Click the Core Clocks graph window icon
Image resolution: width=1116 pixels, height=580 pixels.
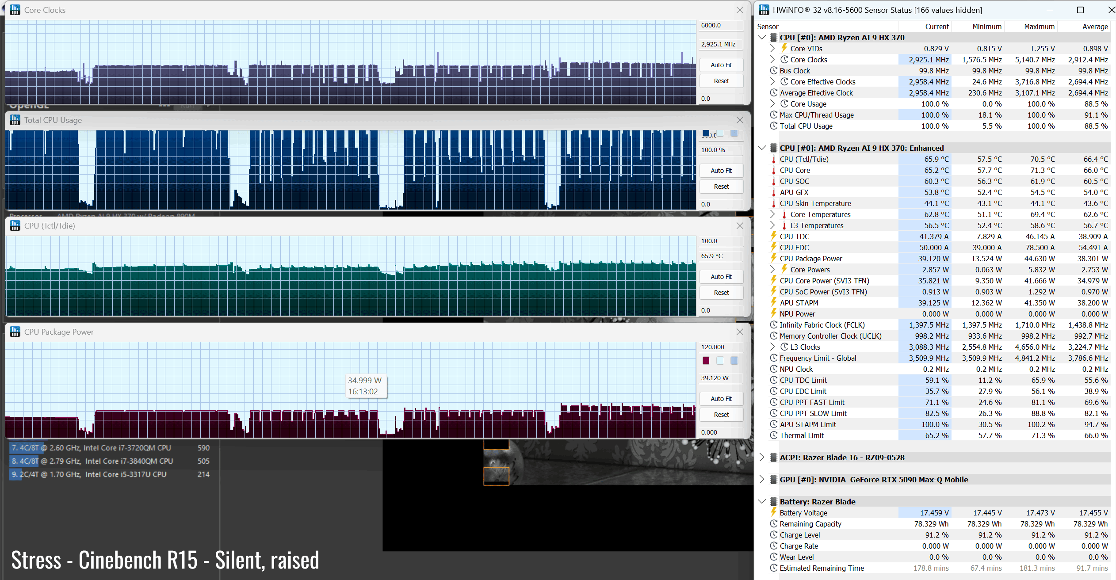15,10
